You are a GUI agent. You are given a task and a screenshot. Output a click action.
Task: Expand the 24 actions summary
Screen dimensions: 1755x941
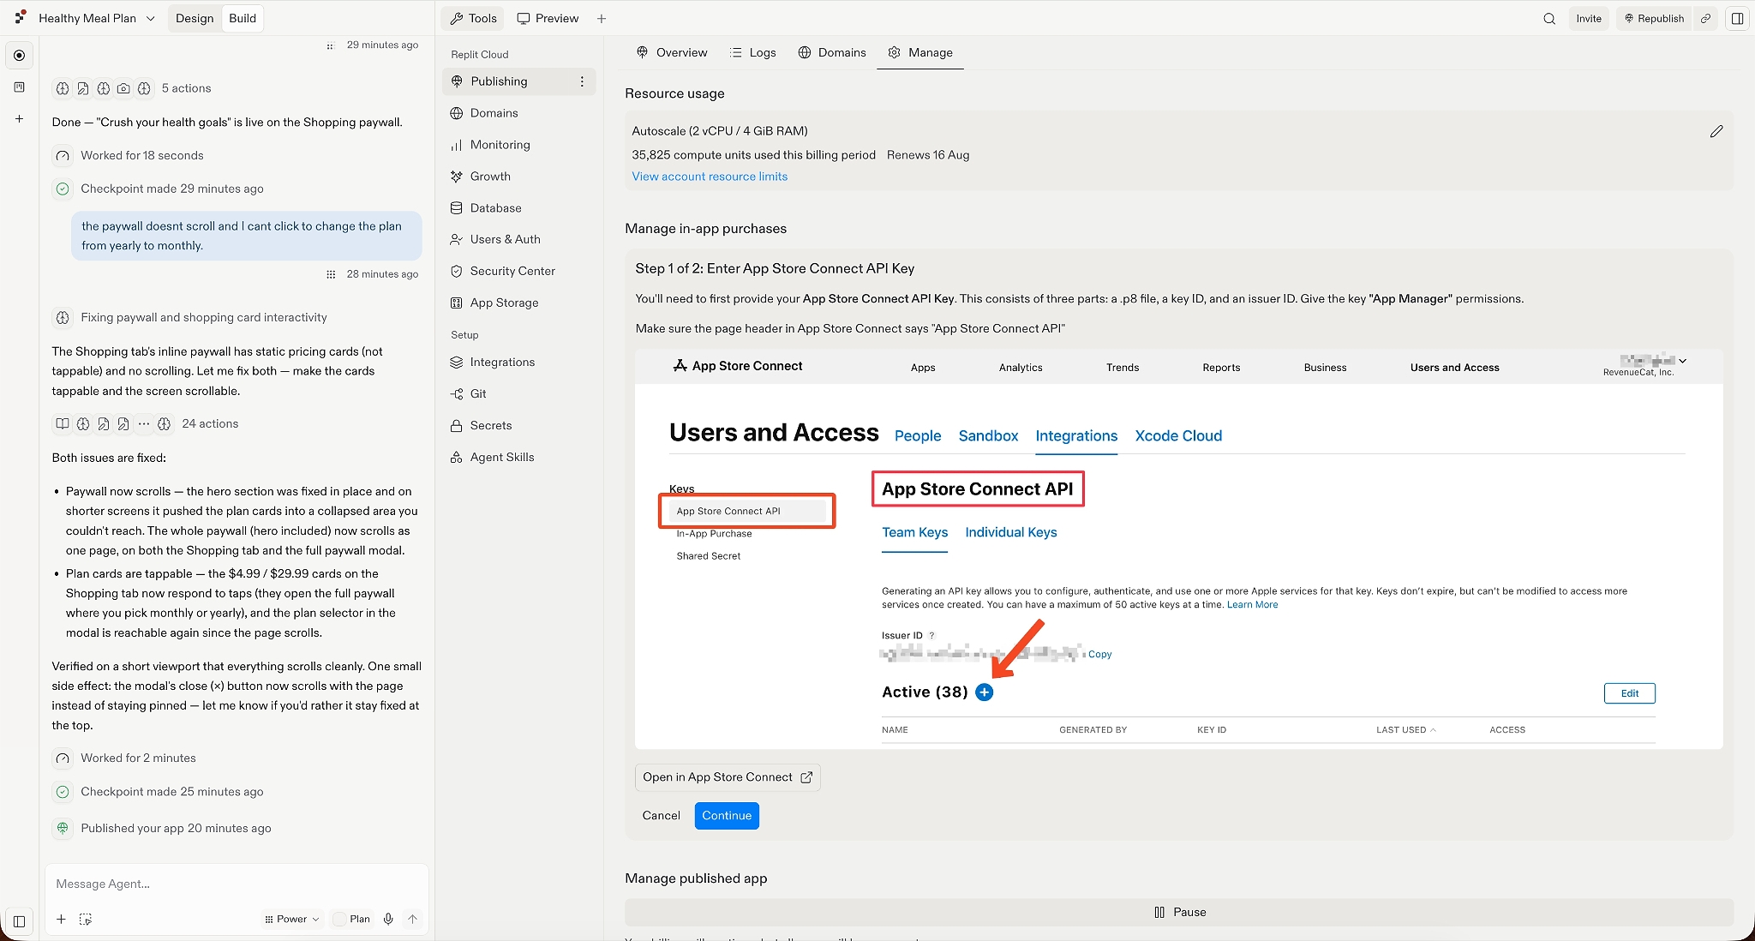pyautogui.click(x=146, y=423)
